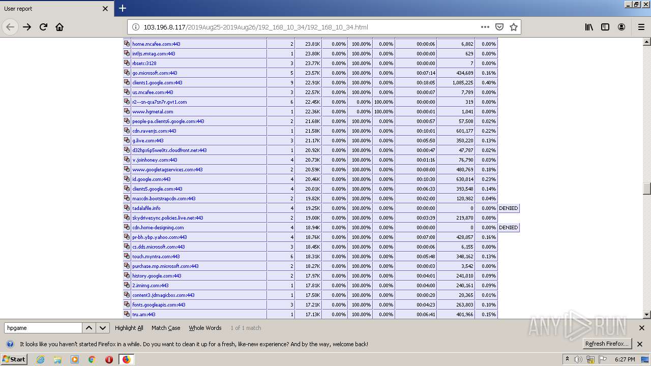Open skydrivesync.policies.live.net:443 link
This screenshot has height=366, width=651.
click(168, 218)
